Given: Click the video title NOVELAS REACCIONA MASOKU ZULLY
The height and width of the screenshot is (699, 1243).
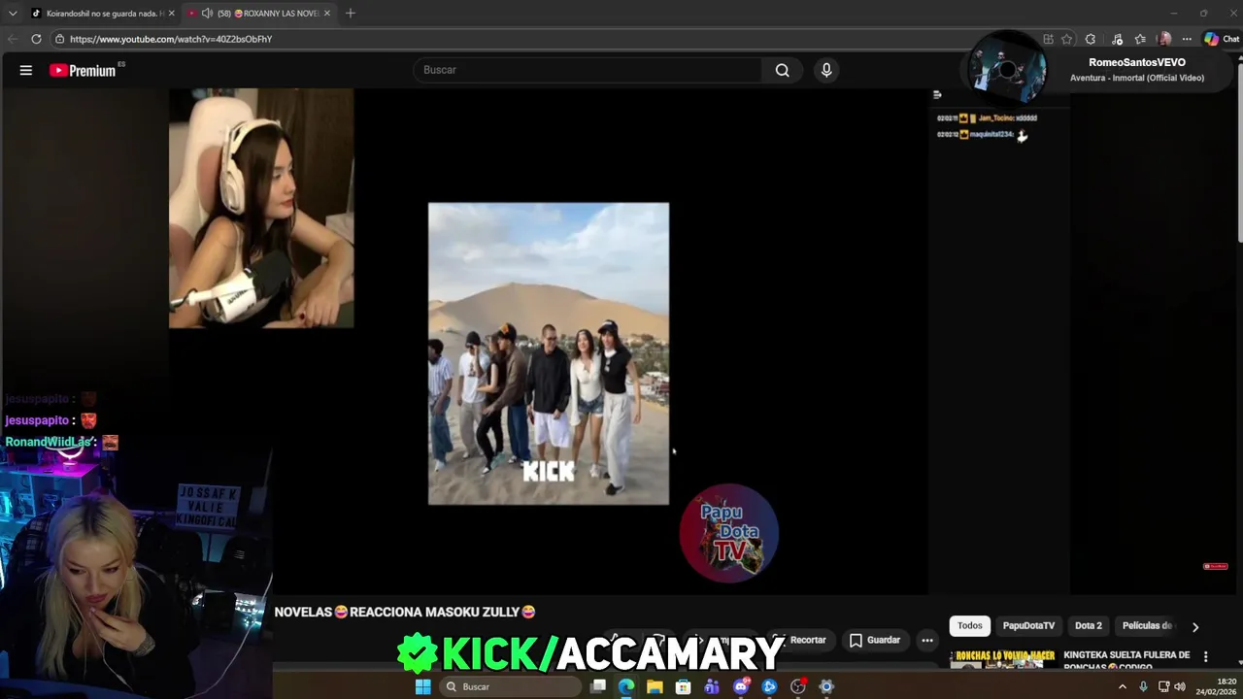Looking at the screenshot, I should click(x=405, y=612).
